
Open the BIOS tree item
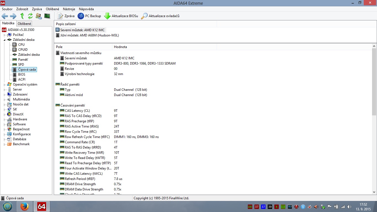coord(22,75)
